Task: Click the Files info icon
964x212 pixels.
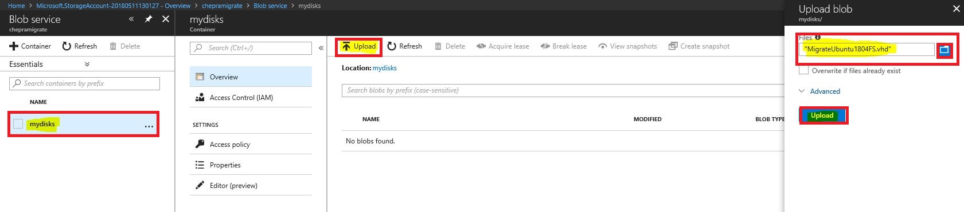Action: [x=818, y=38]
